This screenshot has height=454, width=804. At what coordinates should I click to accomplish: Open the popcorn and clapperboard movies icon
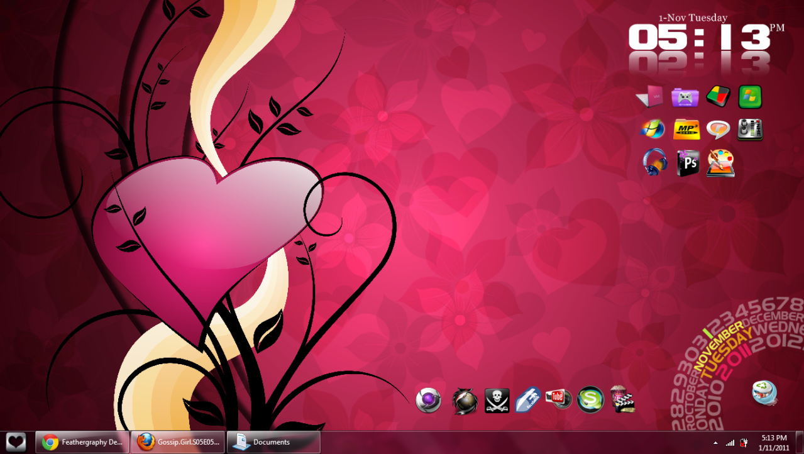pos(622,400)
